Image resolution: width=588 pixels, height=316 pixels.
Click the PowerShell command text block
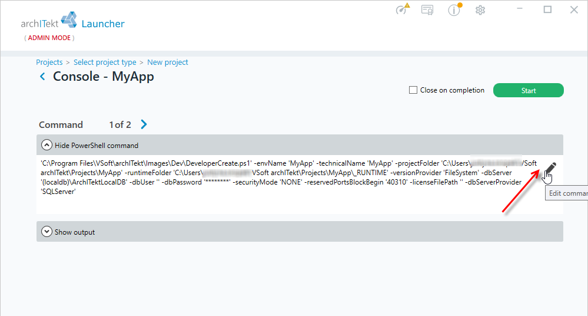click(289, 177)
